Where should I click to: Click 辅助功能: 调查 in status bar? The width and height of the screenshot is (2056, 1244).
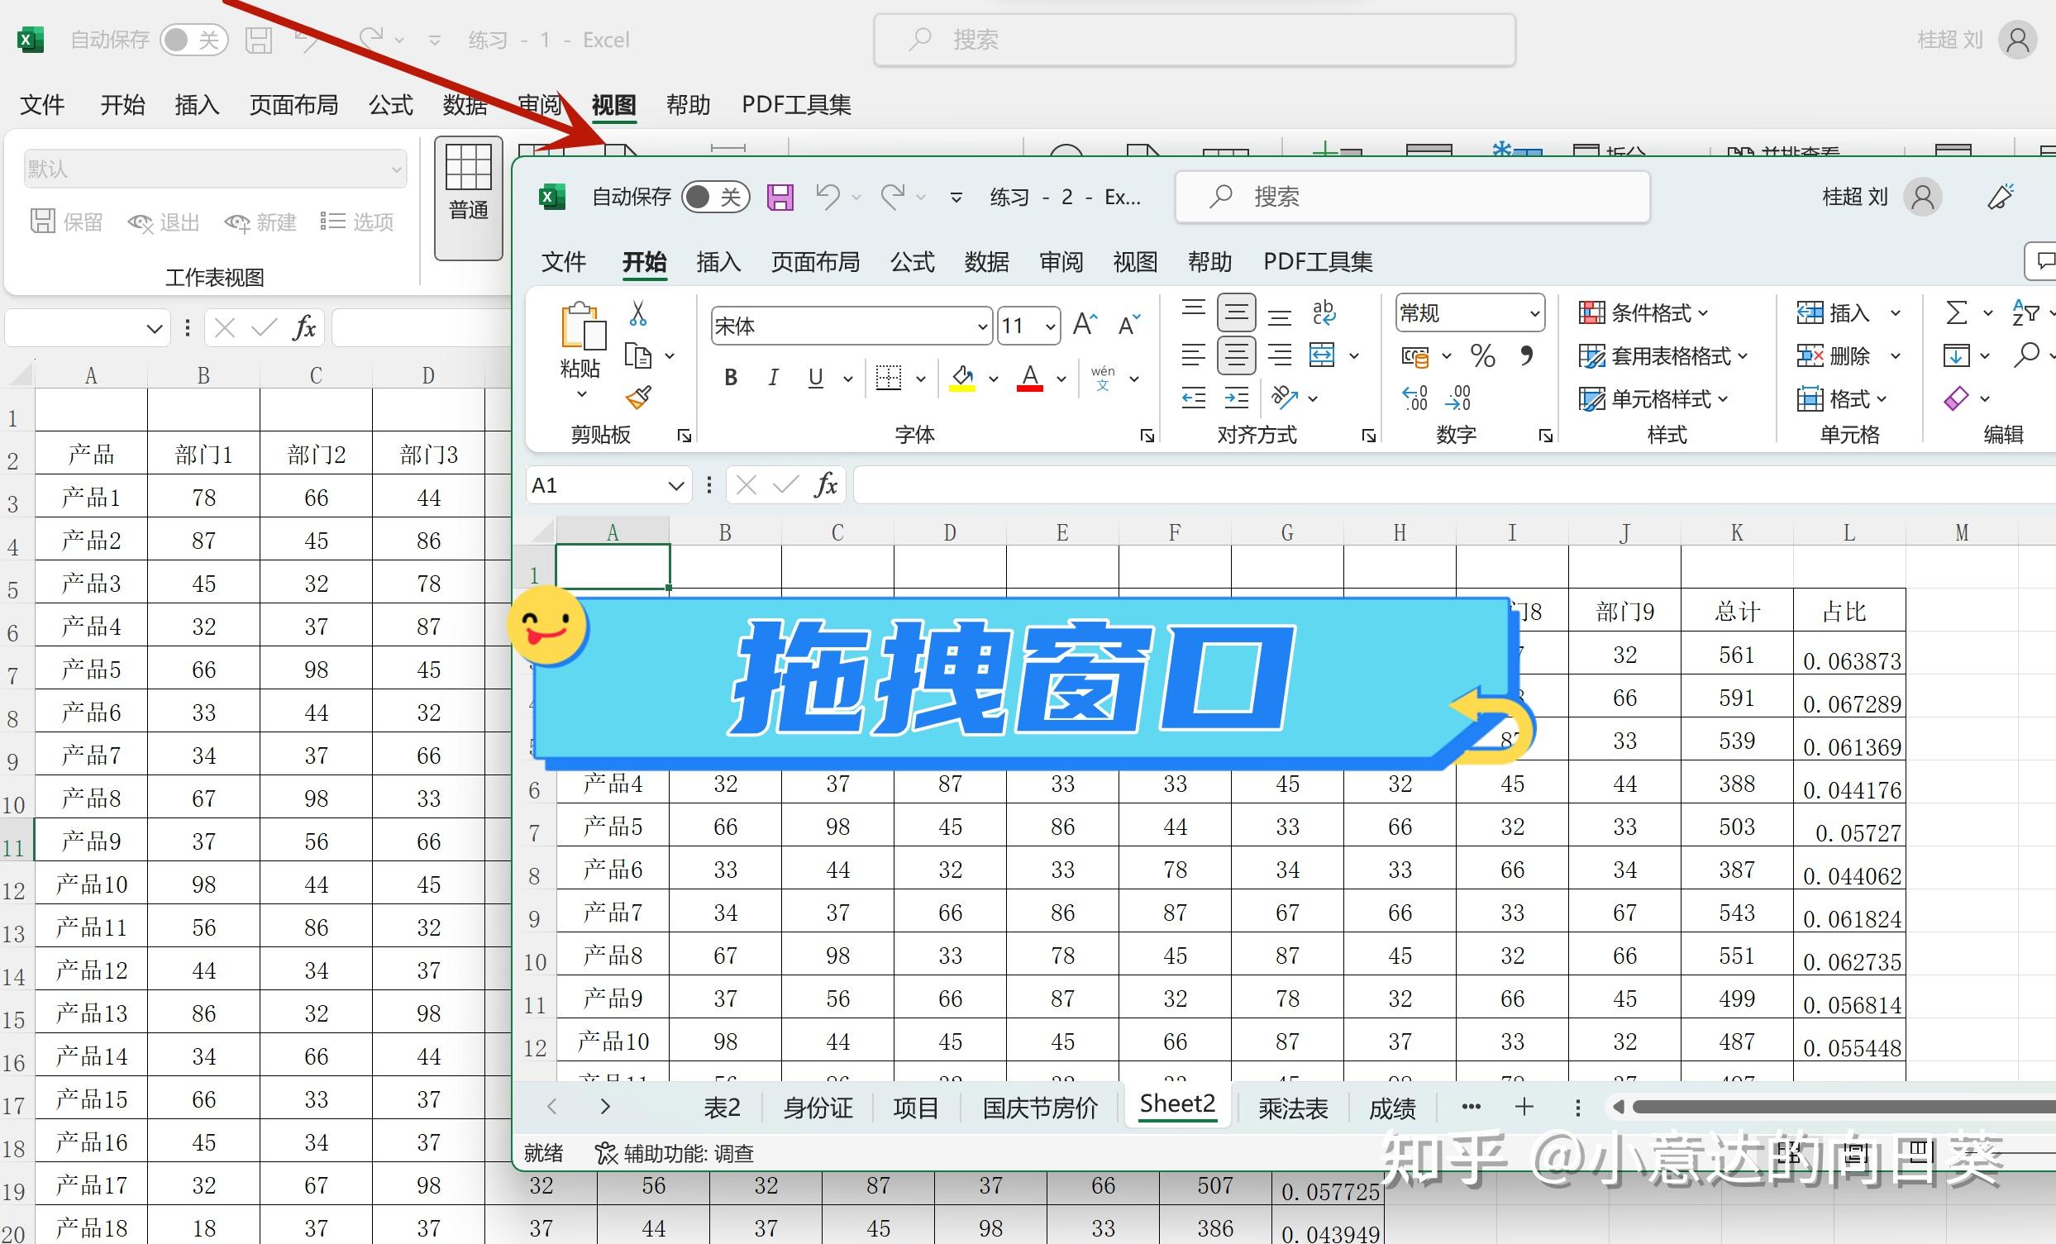[x=675, y=1153]
